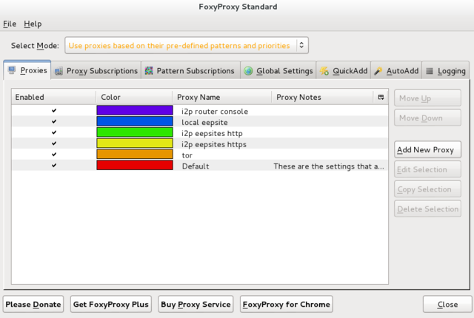Click the Move Up button
Image resolution: width=474 pixels, height=318 pixels.
(427, 98)
